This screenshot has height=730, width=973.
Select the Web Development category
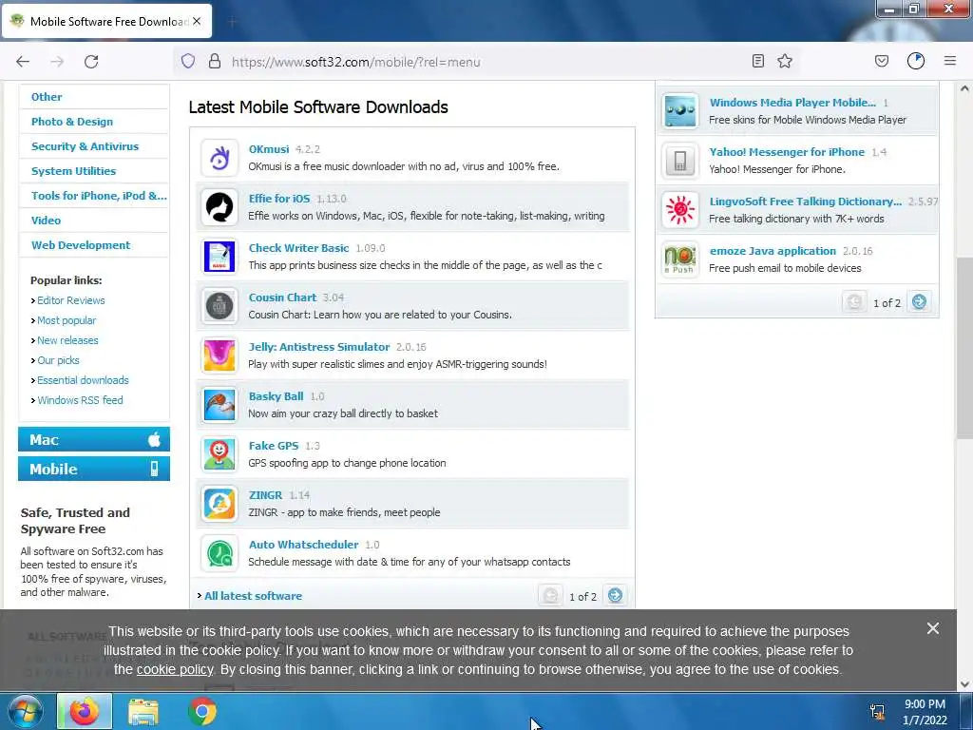pyautogui.click(x=81, y=245)
